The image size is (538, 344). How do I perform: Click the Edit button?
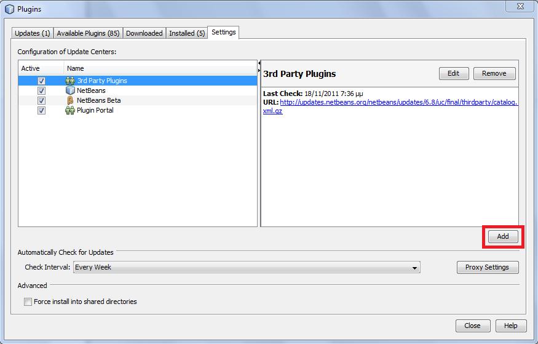(454, 73)
